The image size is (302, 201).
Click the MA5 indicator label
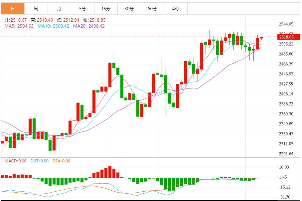coord(19,26)
